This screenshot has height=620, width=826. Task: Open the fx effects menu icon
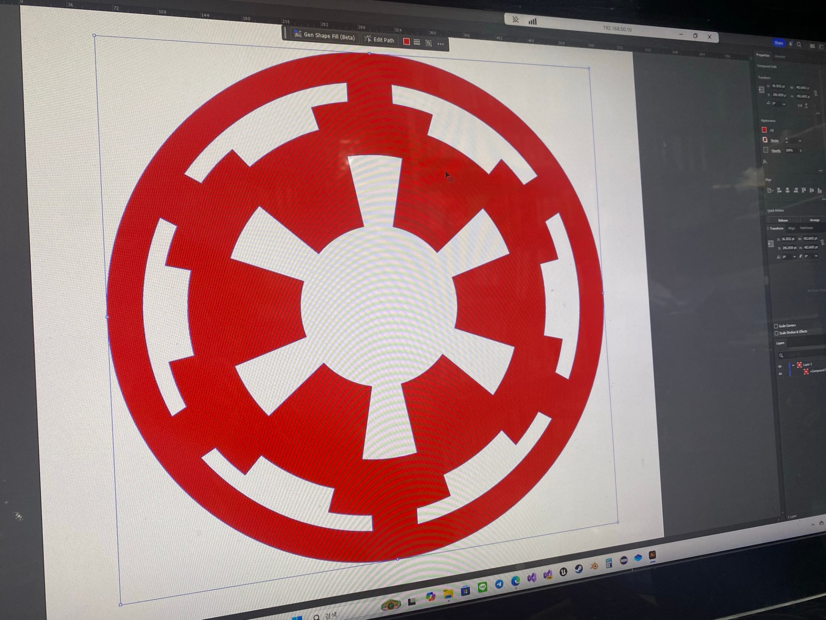tap(765, 161)
